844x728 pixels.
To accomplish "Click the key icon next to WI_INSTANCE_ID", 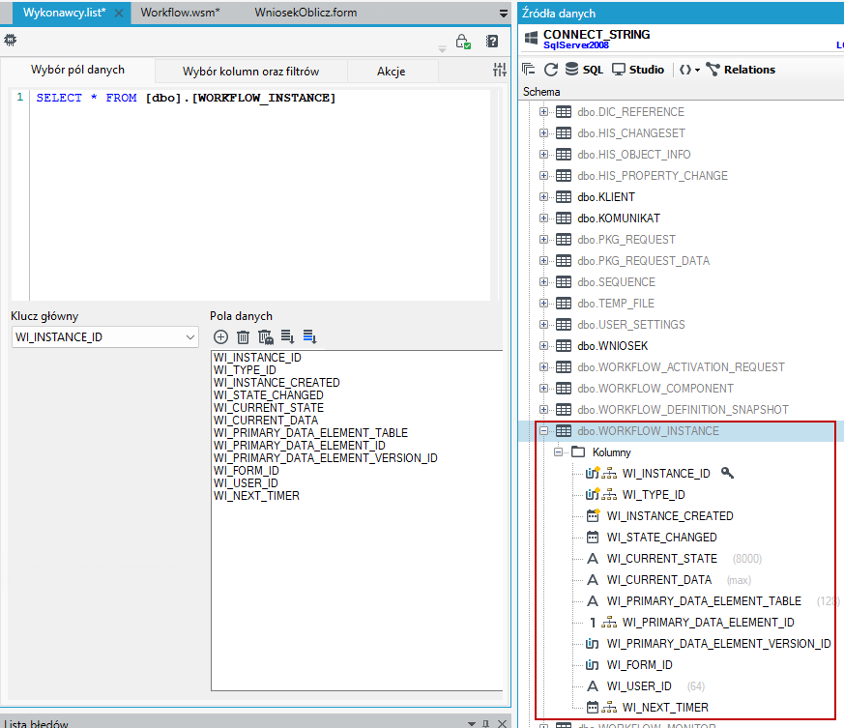I will tap(727, 473).
